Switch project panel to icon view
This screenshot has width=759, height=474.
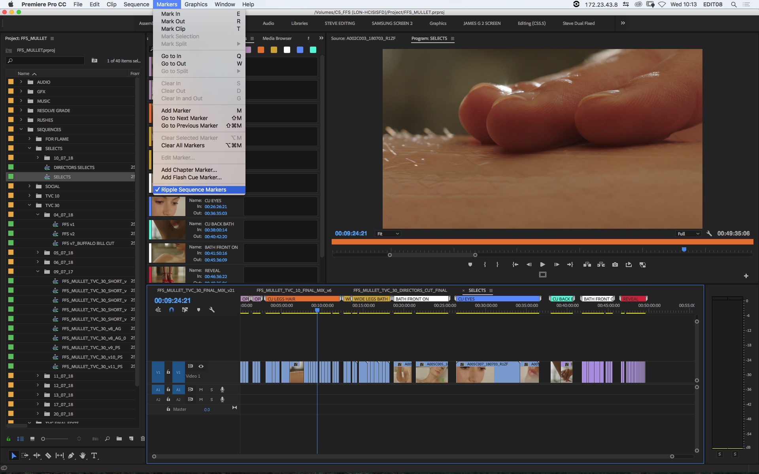tap(32, 439)
